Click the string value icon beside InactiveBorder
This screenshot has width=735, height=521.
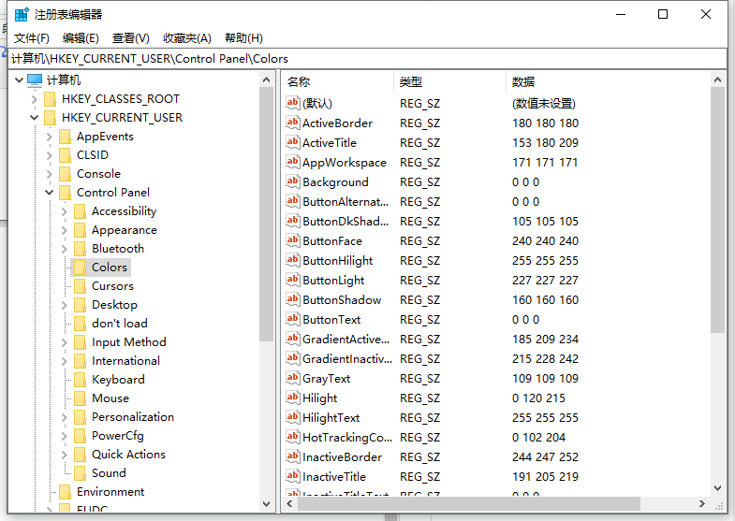293,457
